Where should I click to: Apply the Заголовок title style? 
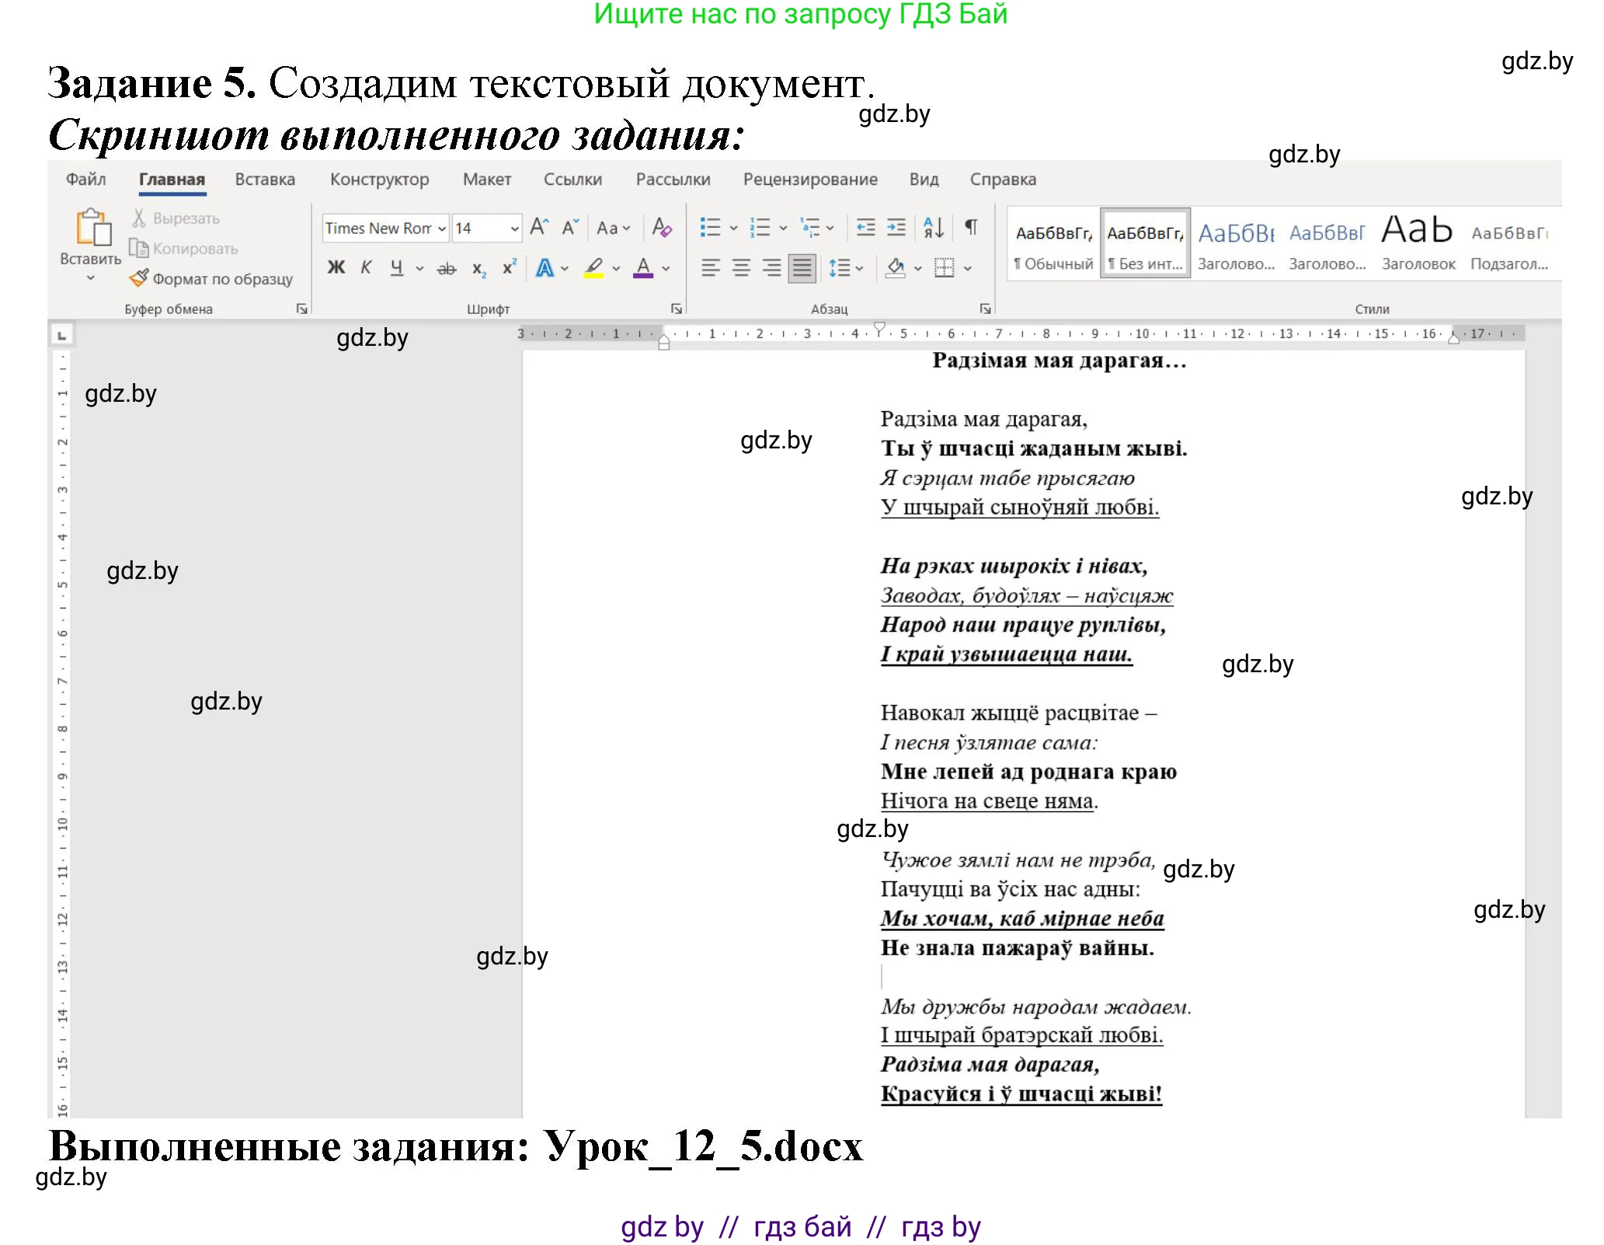[x=1418, y=244]
